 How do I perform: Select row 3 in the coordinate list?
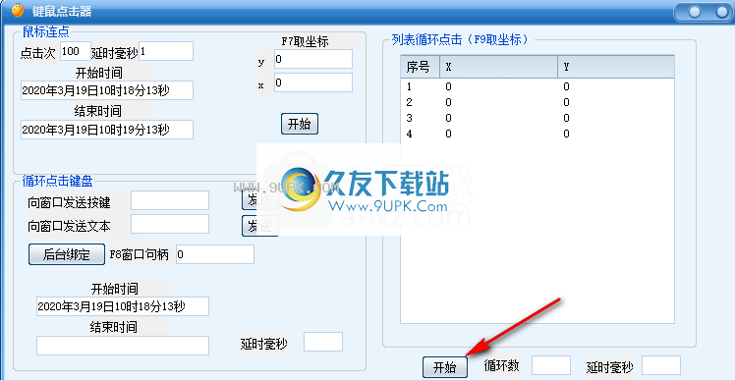537,118
